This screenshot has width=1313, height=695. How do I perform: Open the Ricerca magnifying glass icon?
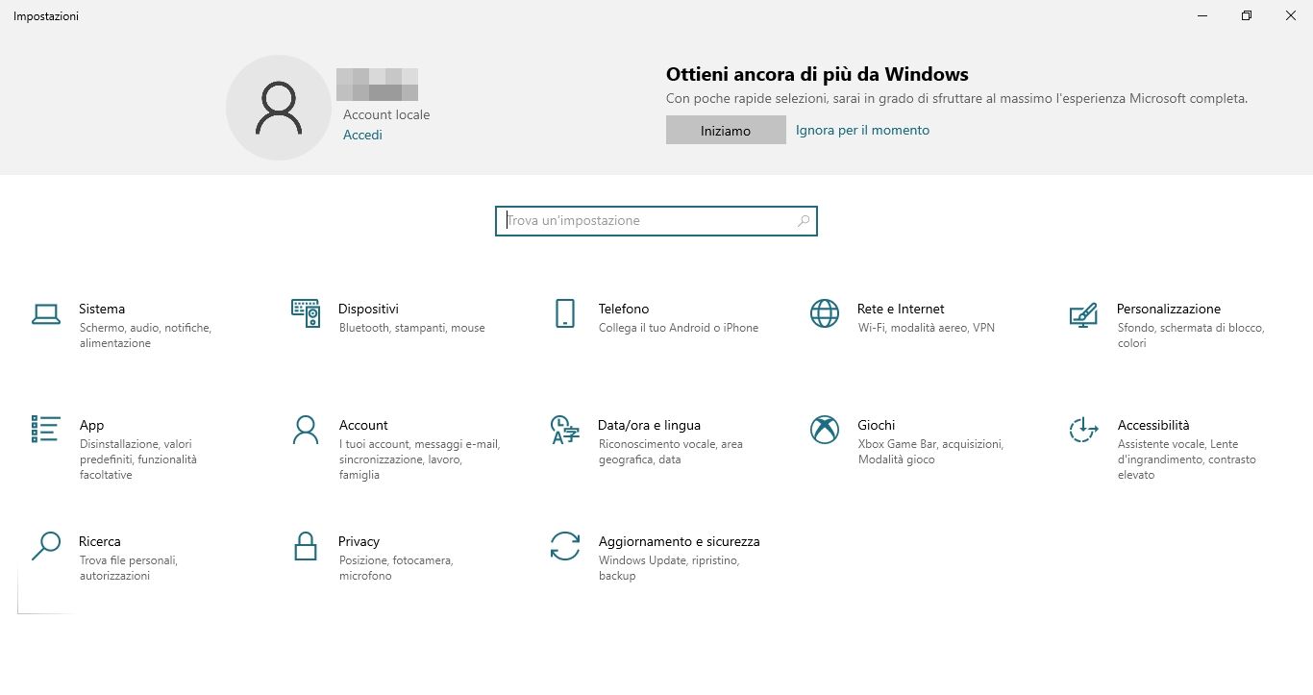click(x=46, y=546)
